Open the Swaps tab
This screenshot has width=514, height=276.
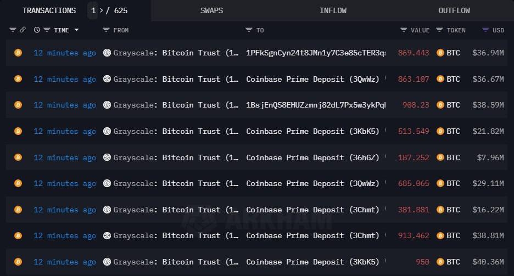click(x=211, y=10)
